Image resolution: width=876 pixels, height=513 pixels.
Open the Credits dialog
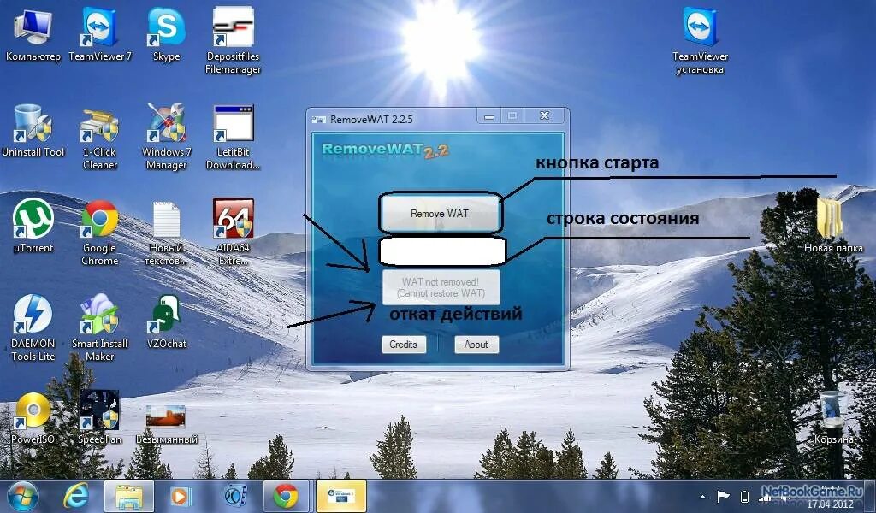pos(404,345)
